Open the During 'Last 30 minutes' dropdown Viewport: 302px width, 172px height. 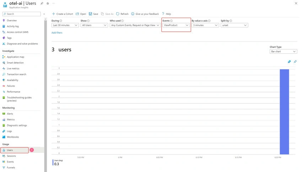tap(65, 25)
